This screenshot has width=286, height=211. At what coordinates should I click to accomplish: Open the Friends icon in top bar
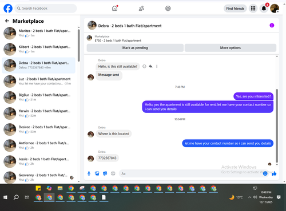click(x=141, y=9)
